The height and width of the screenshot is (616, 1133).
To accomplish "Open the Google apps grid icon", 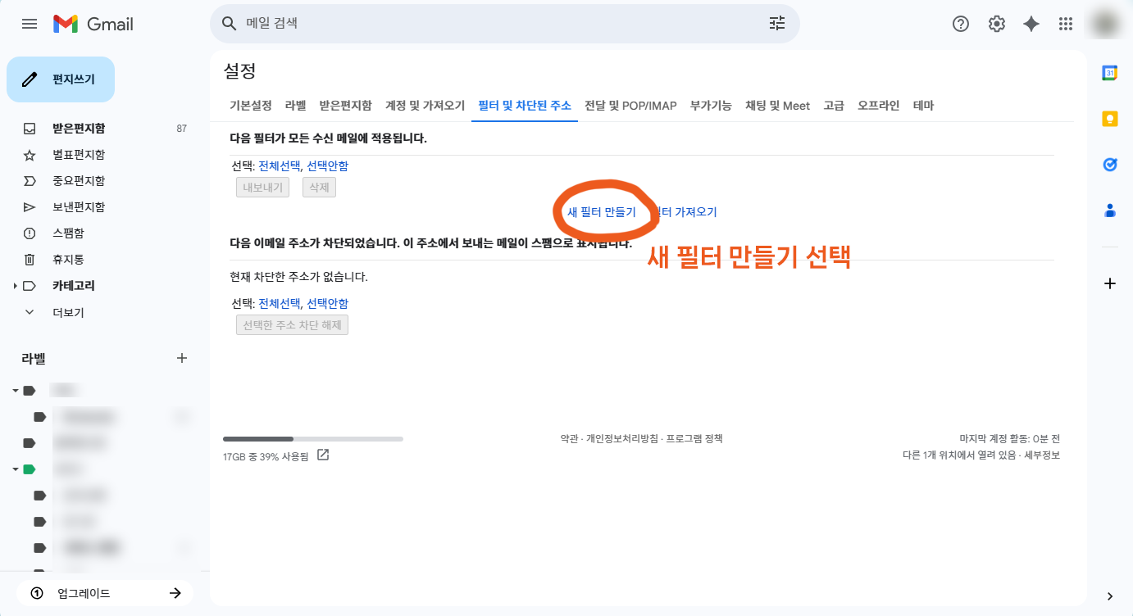I will 1066,24.
